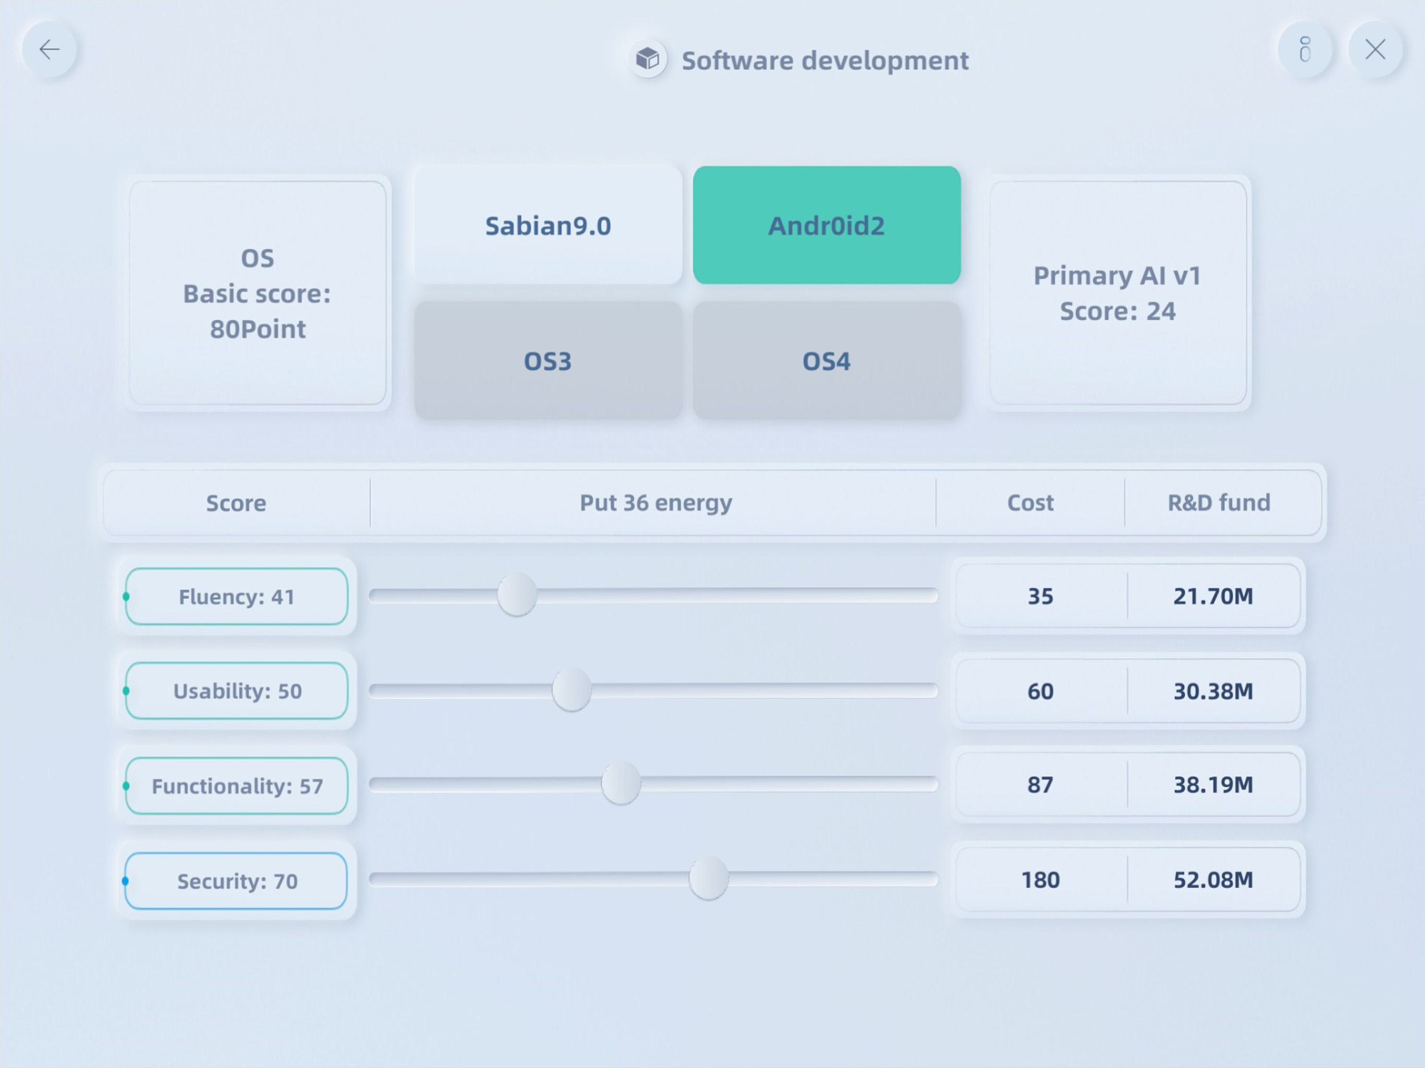Click the Usability slider knob
1425x1068 pixels.
[572, 690]
